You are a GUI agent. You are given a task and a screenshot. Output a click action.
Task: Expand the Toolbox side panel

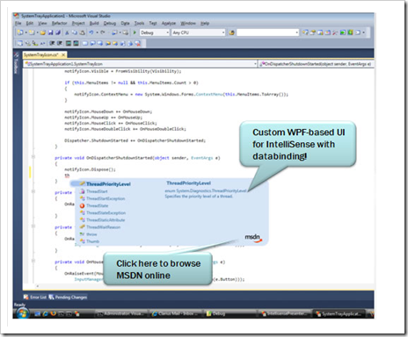(x=17, y=63)
